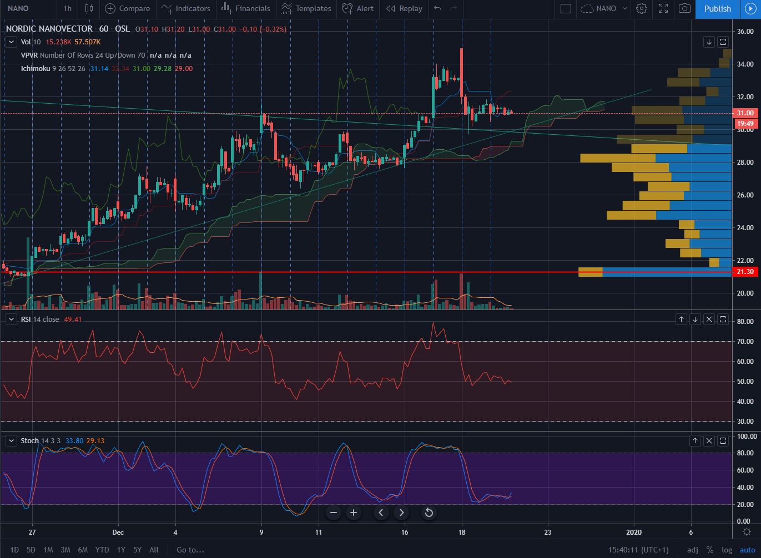The image size is (761, 558).
Task: Maximize the RSI pane
Action: point(723,319)
